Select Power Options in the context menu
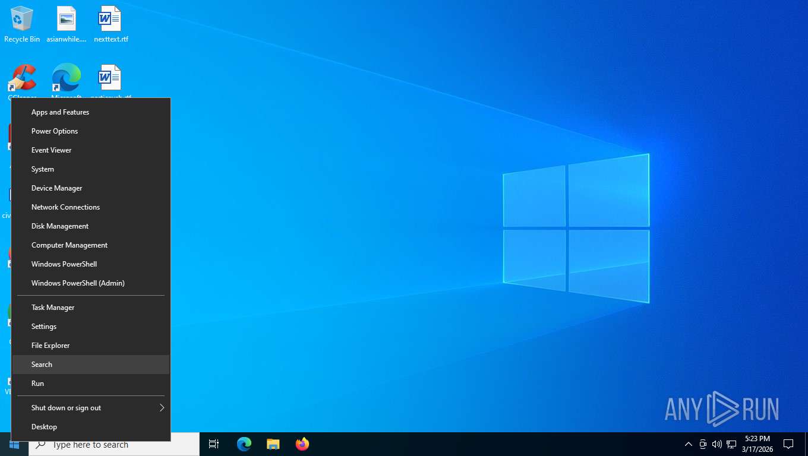The width and height of the screenshot is (808, 456). 91,131
